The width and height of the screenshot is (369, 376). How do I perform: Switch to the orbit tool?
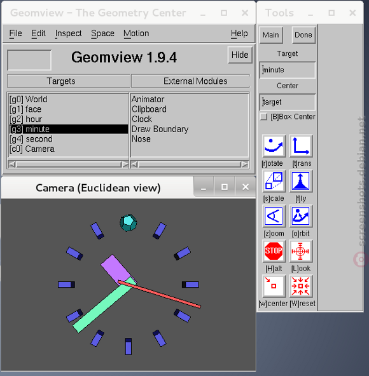tap(301, 216)
